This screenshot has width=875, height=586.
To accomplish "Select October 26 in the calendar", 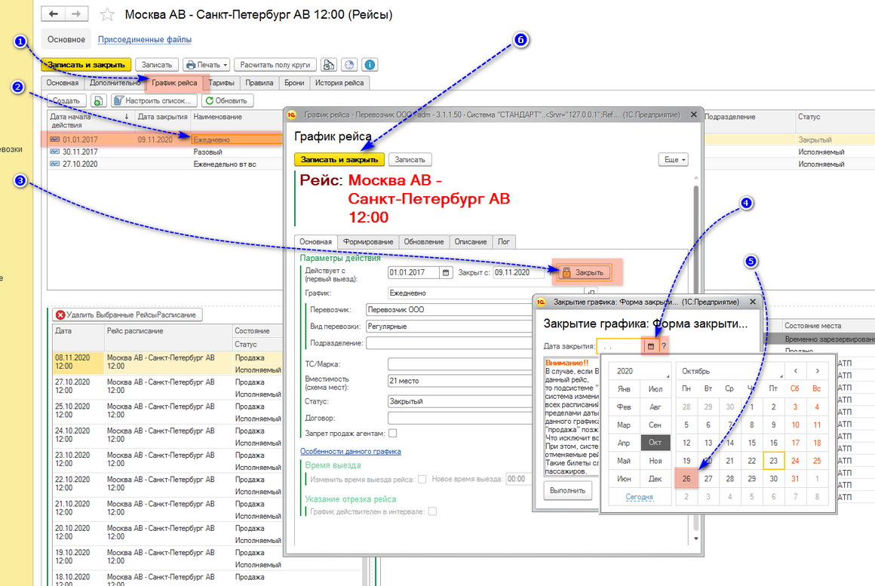I will point(686,478).
